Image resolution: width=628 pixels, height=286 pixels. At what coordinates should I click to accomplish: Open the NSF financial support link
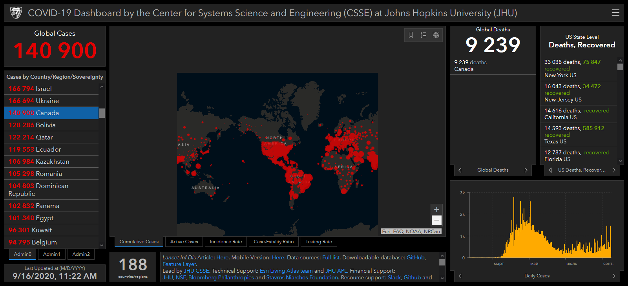(181, 277)
